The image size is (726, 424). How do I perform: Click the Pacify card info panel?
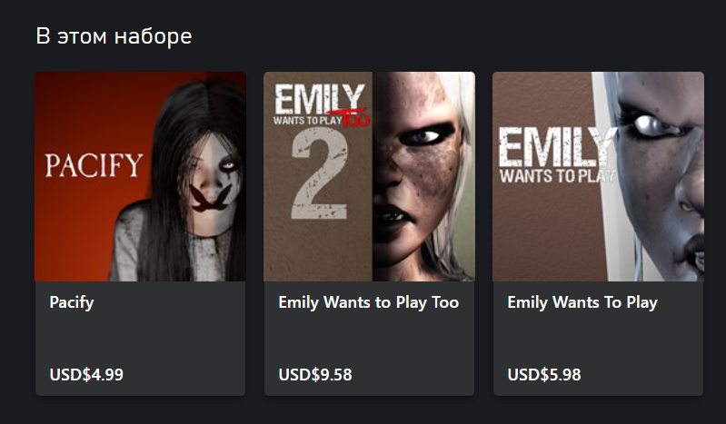pos(140,339)
